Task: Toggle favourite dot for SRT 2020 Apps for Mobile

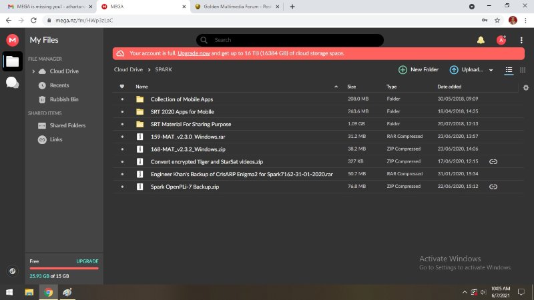Action: tap(122, 112)
